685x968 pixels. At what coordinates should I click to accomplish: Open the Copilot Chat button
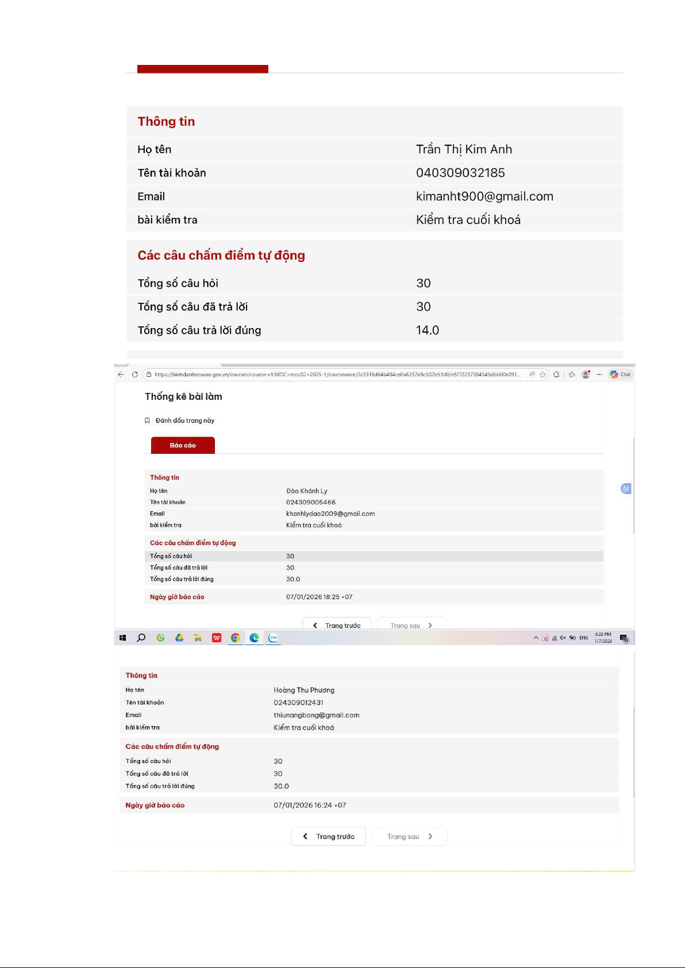620,375
